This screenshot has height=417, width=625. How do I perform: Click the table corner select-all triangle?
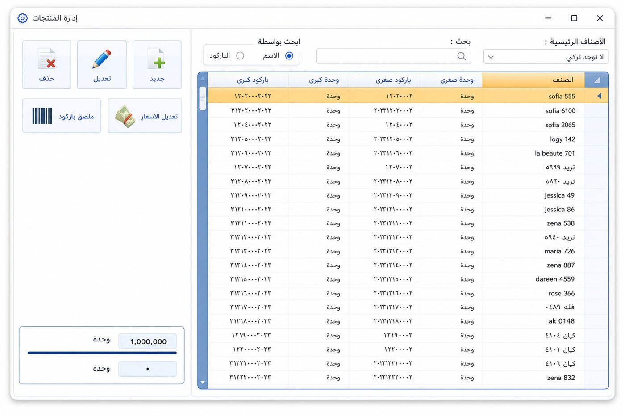(x=597, y=80)
